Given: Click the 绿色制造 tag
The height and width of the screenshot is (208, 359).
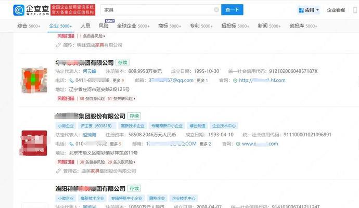Looking at the screenshot, I should [x=197, y=126].
